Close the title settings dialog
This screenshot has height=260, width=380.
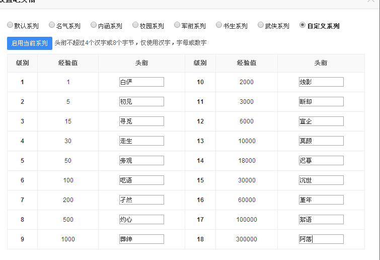371,1
